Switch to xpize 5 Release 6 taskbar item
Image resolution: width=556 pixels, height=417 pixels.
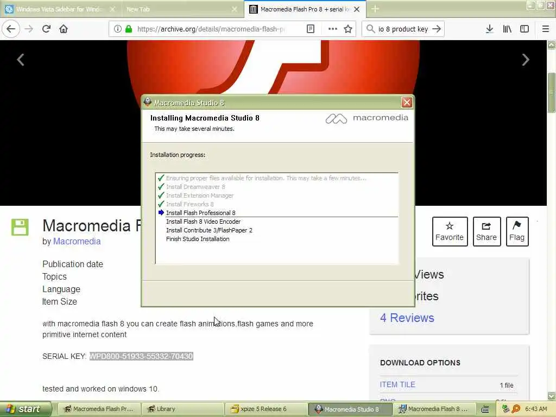pyautogui.click(x=266, y=409)
